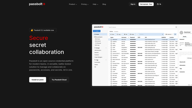Tick the checkbox on the Nextcloud row
The image size is (192, 108).
[x=109, y=40]
